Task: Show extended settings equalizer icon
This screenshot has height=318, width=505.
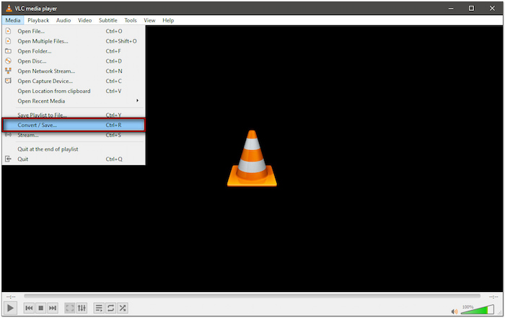Action: coord(82,308)
